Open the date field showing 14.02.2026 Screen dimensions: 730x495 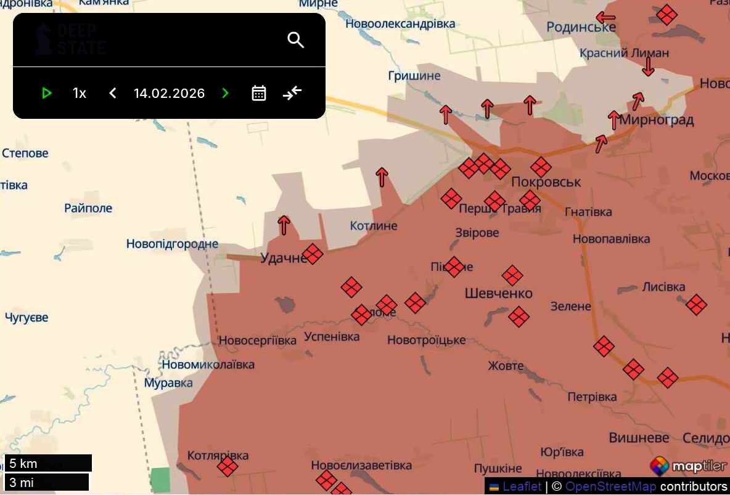pos(169,93)
